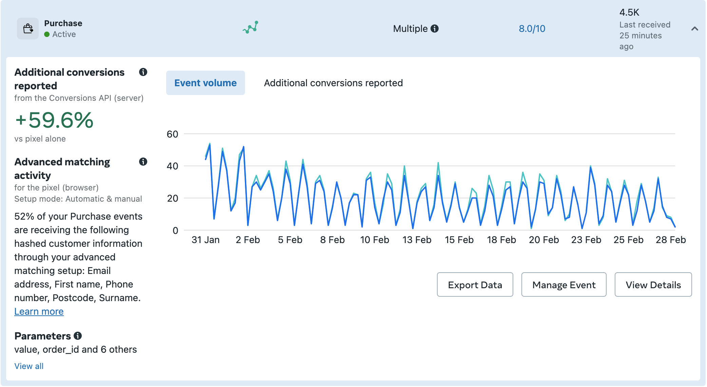
Task: Open the 8.0/10 quality score link
Action: (x=532, y=29)
